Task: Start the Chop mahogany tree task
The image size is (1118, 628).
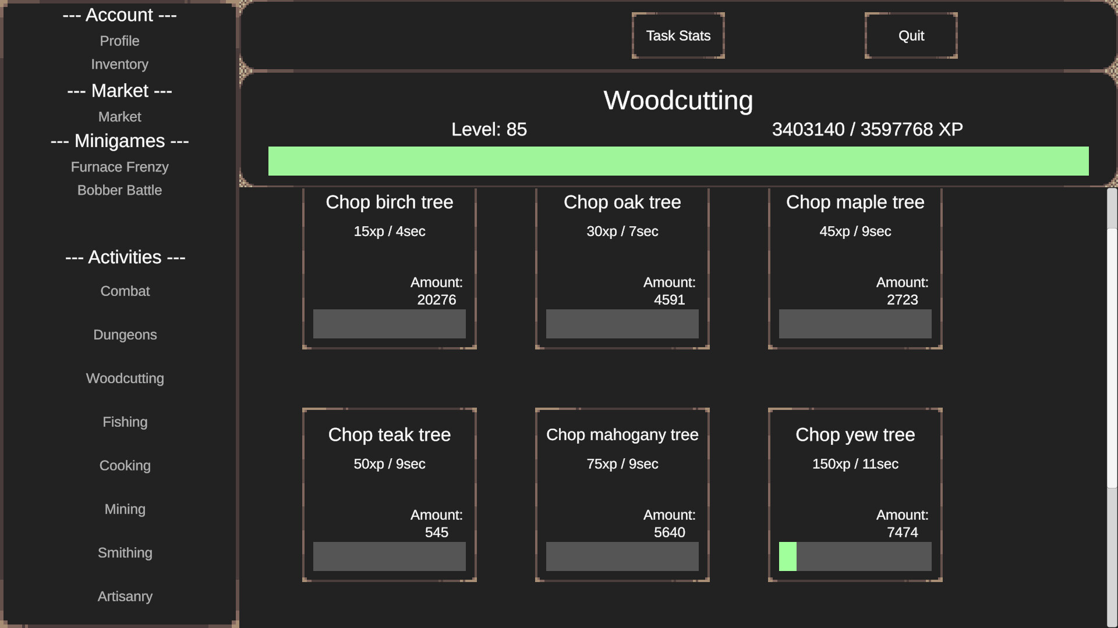Action: pos(622,494)
